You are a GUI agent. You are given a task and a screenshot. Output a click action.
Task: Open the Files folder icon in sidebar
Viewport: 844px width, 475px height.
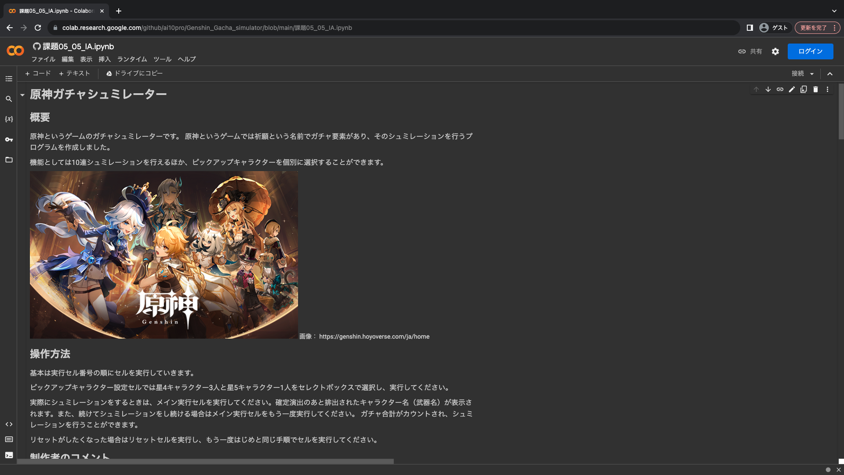pyautogui.click(x=9, y=160)
